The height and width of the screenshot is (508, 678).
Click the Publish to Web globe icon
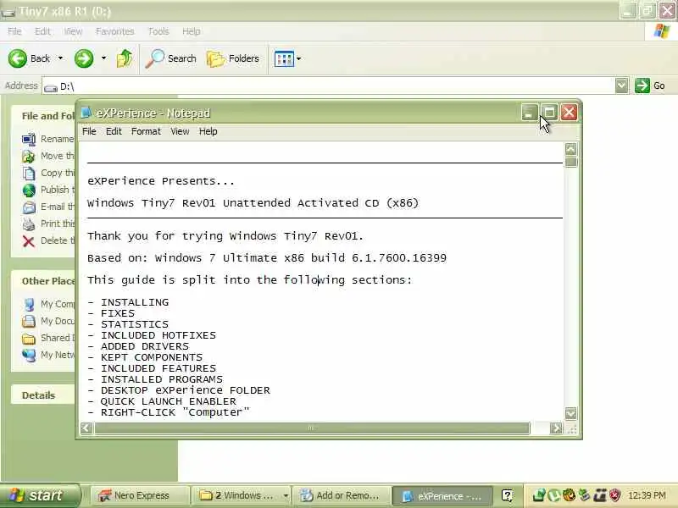(x=29, y=190)
